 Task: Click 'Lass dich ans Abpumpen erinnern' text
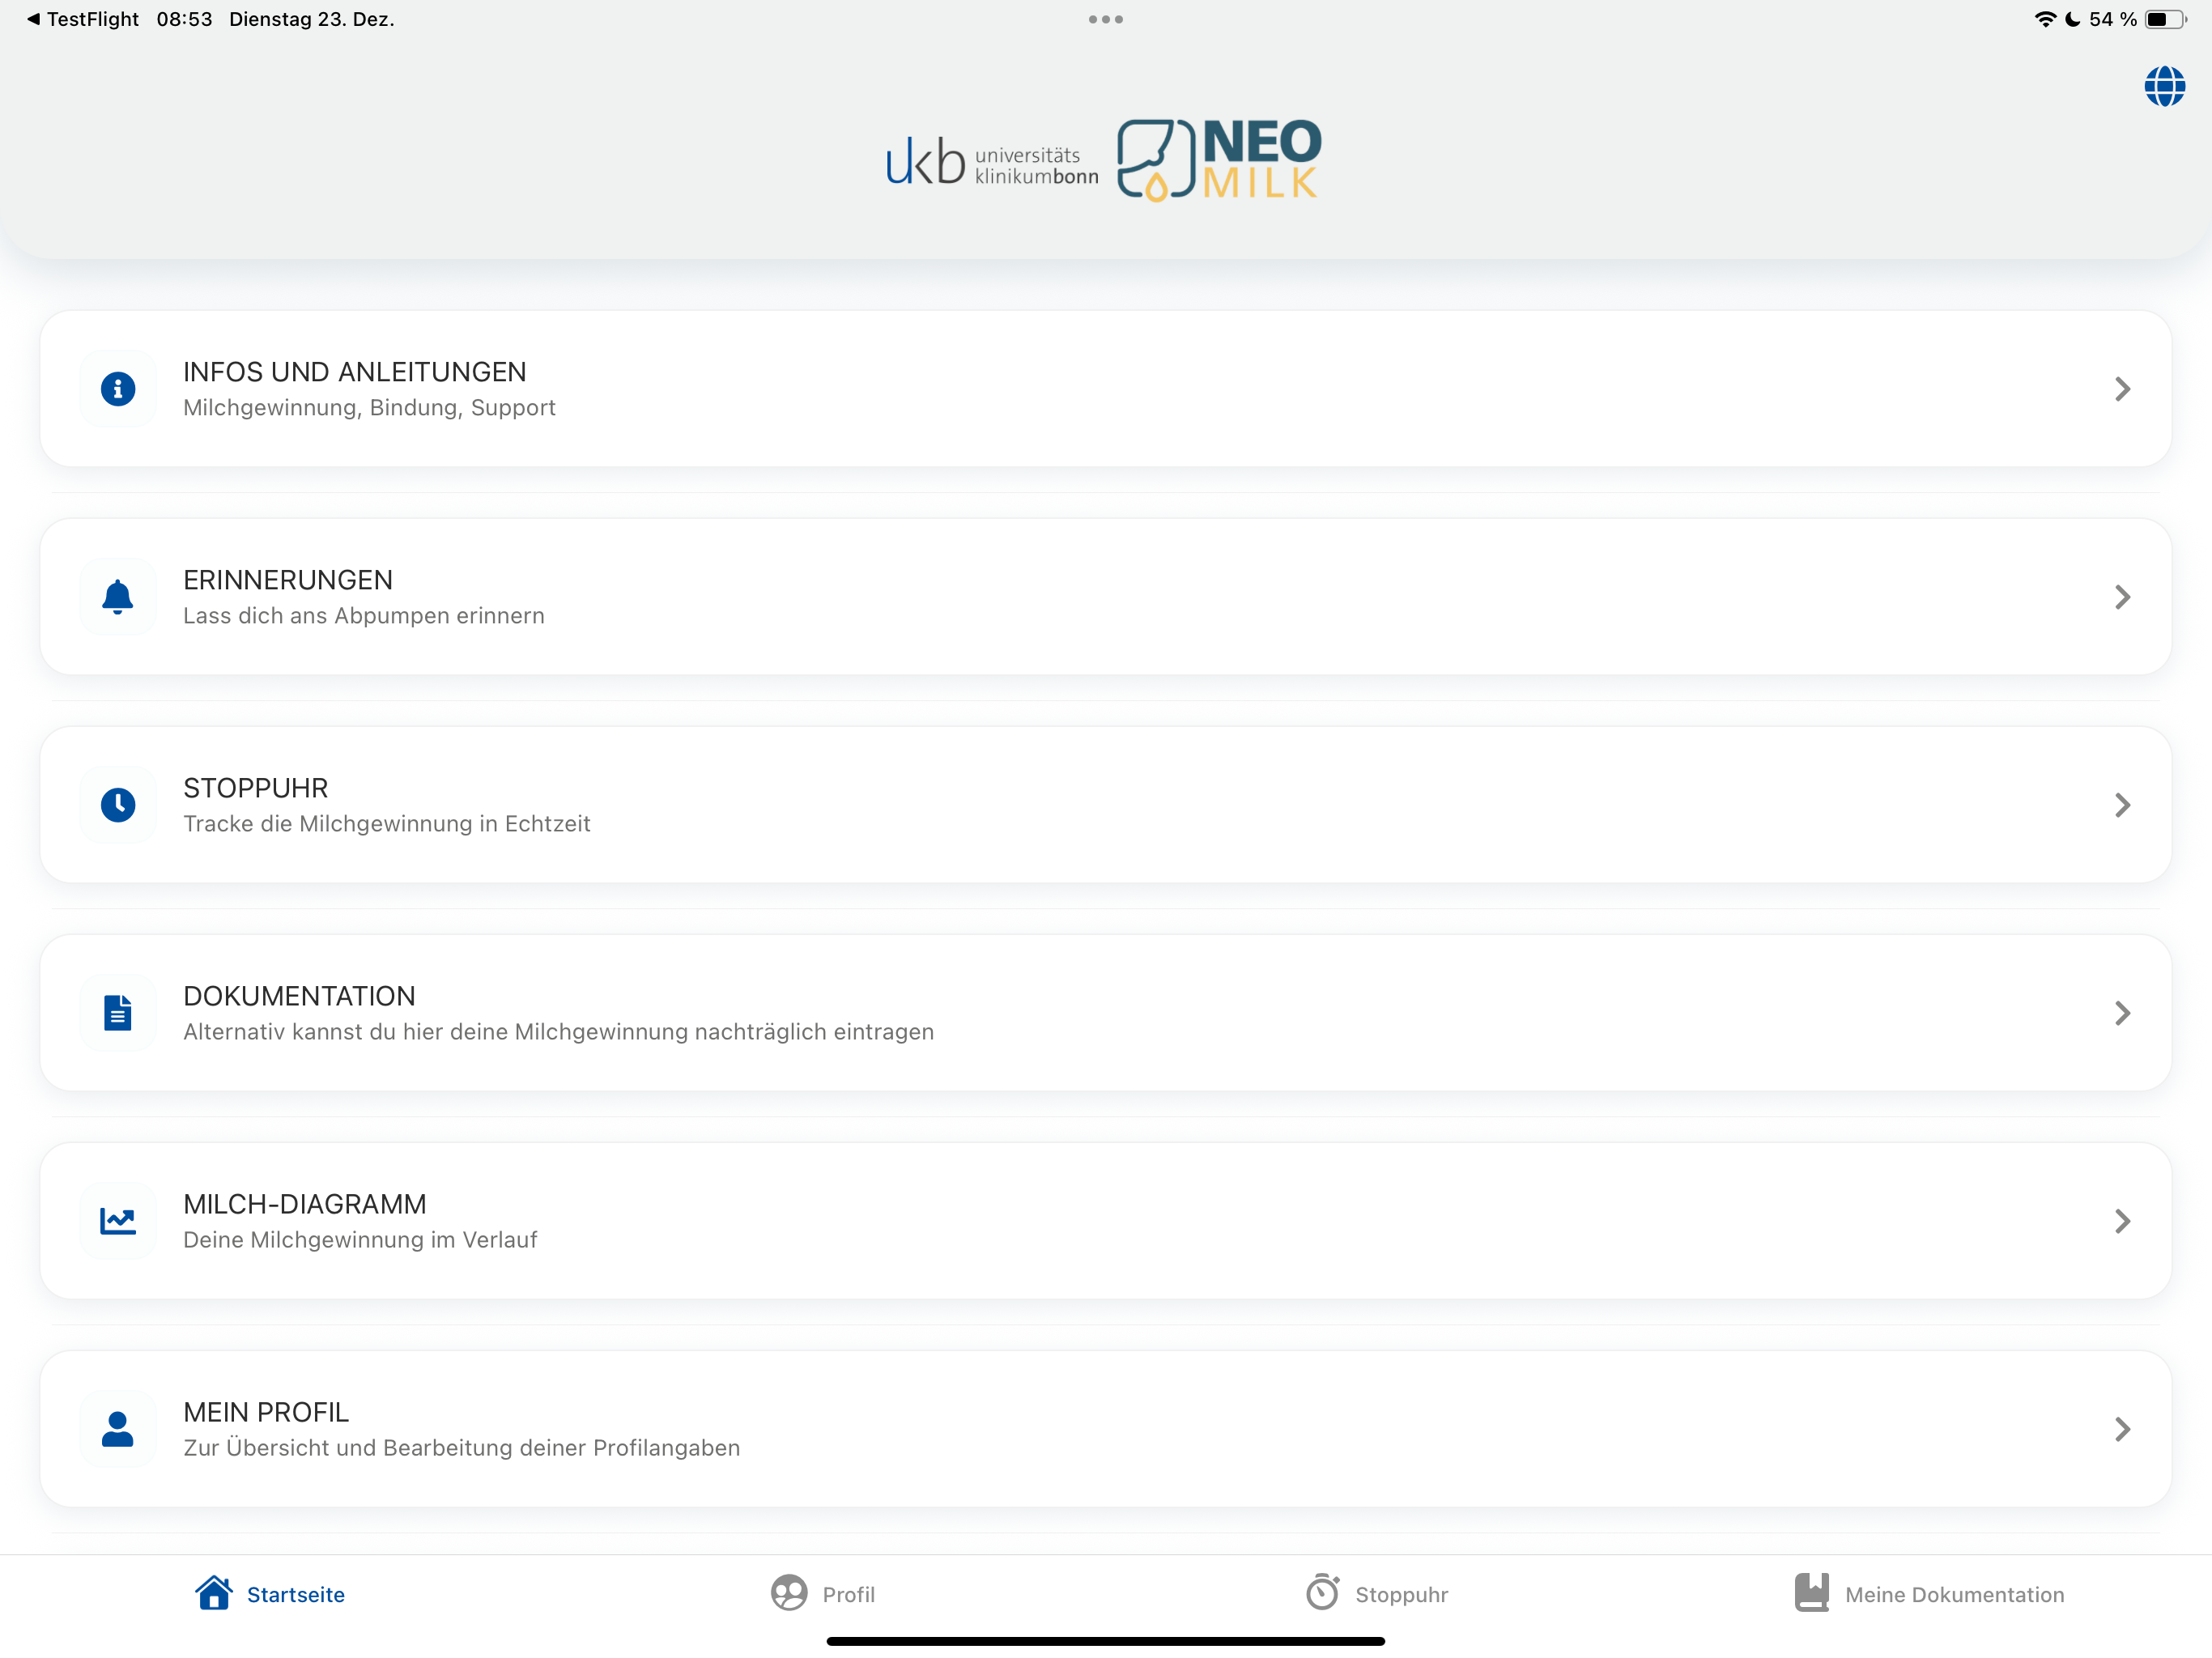pyautogui.click(x=364, y=616)
